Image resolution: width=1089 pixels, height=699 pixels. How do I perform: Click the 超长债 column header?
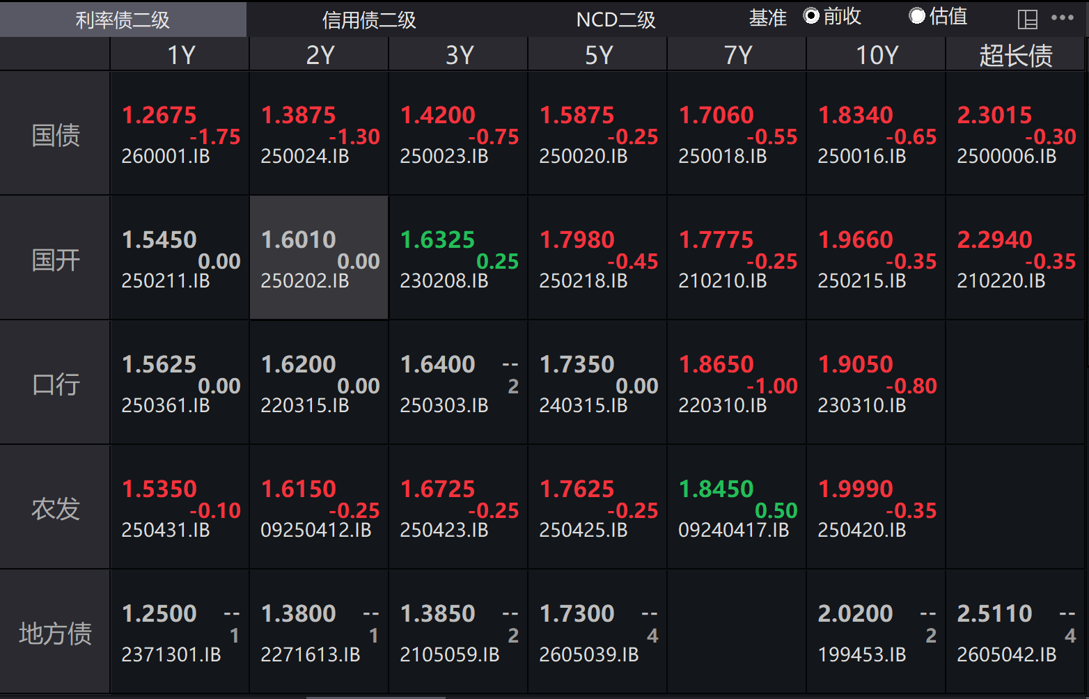point(1015,55)
